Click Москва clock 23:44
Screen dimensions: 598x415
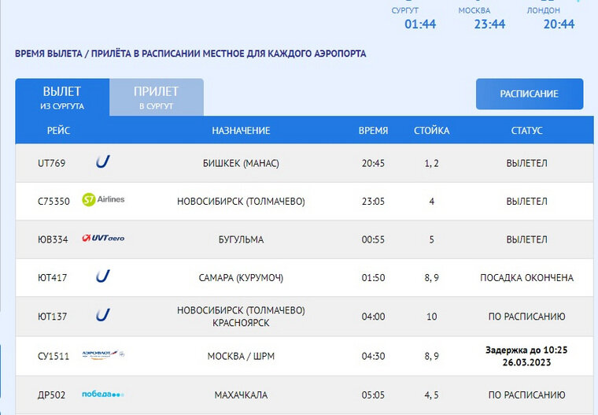point(489,24)
